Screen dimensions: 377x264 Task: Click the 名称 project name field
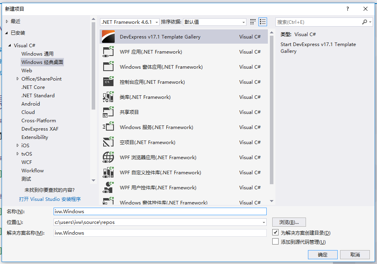(160, 211)
